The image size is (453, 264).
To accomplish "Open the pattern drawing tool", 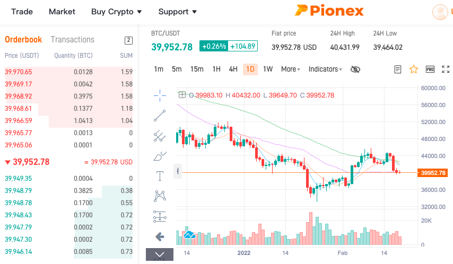I will [160, 196].
